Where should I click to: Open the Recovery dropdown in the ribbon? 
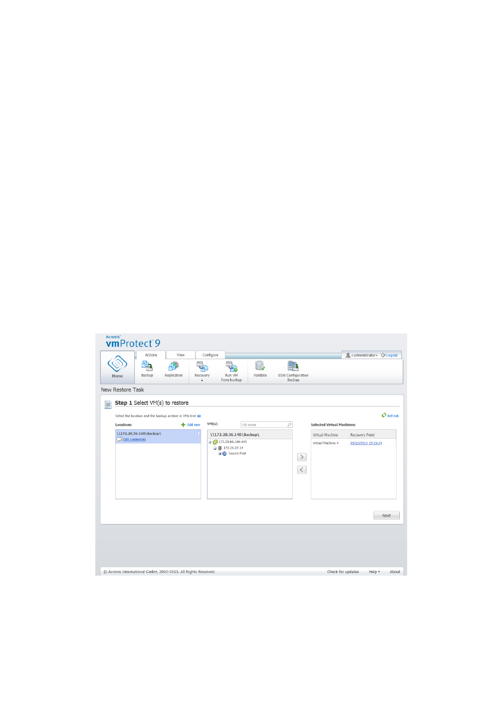pos(202,371)
